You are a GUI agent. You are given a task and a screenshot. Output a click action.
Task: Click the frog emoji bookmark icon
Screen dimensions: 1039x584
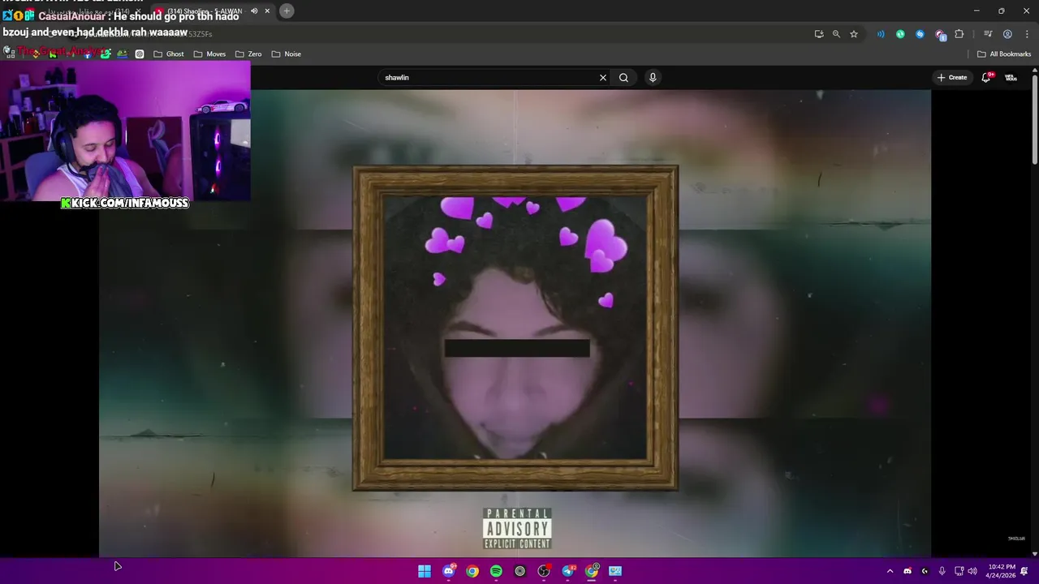[122, 54]
